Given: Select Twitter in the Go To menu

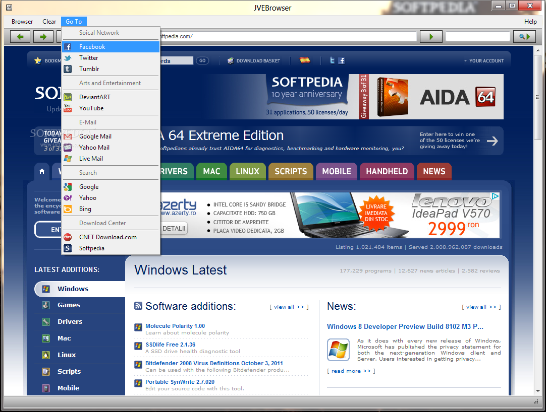Looking at the screenshot, I should point(111,58).
